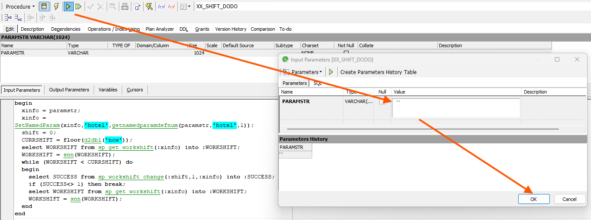The image size is (591, 220).
Task: Click the lightning bolt compile icon
Action: coord(56,6)
